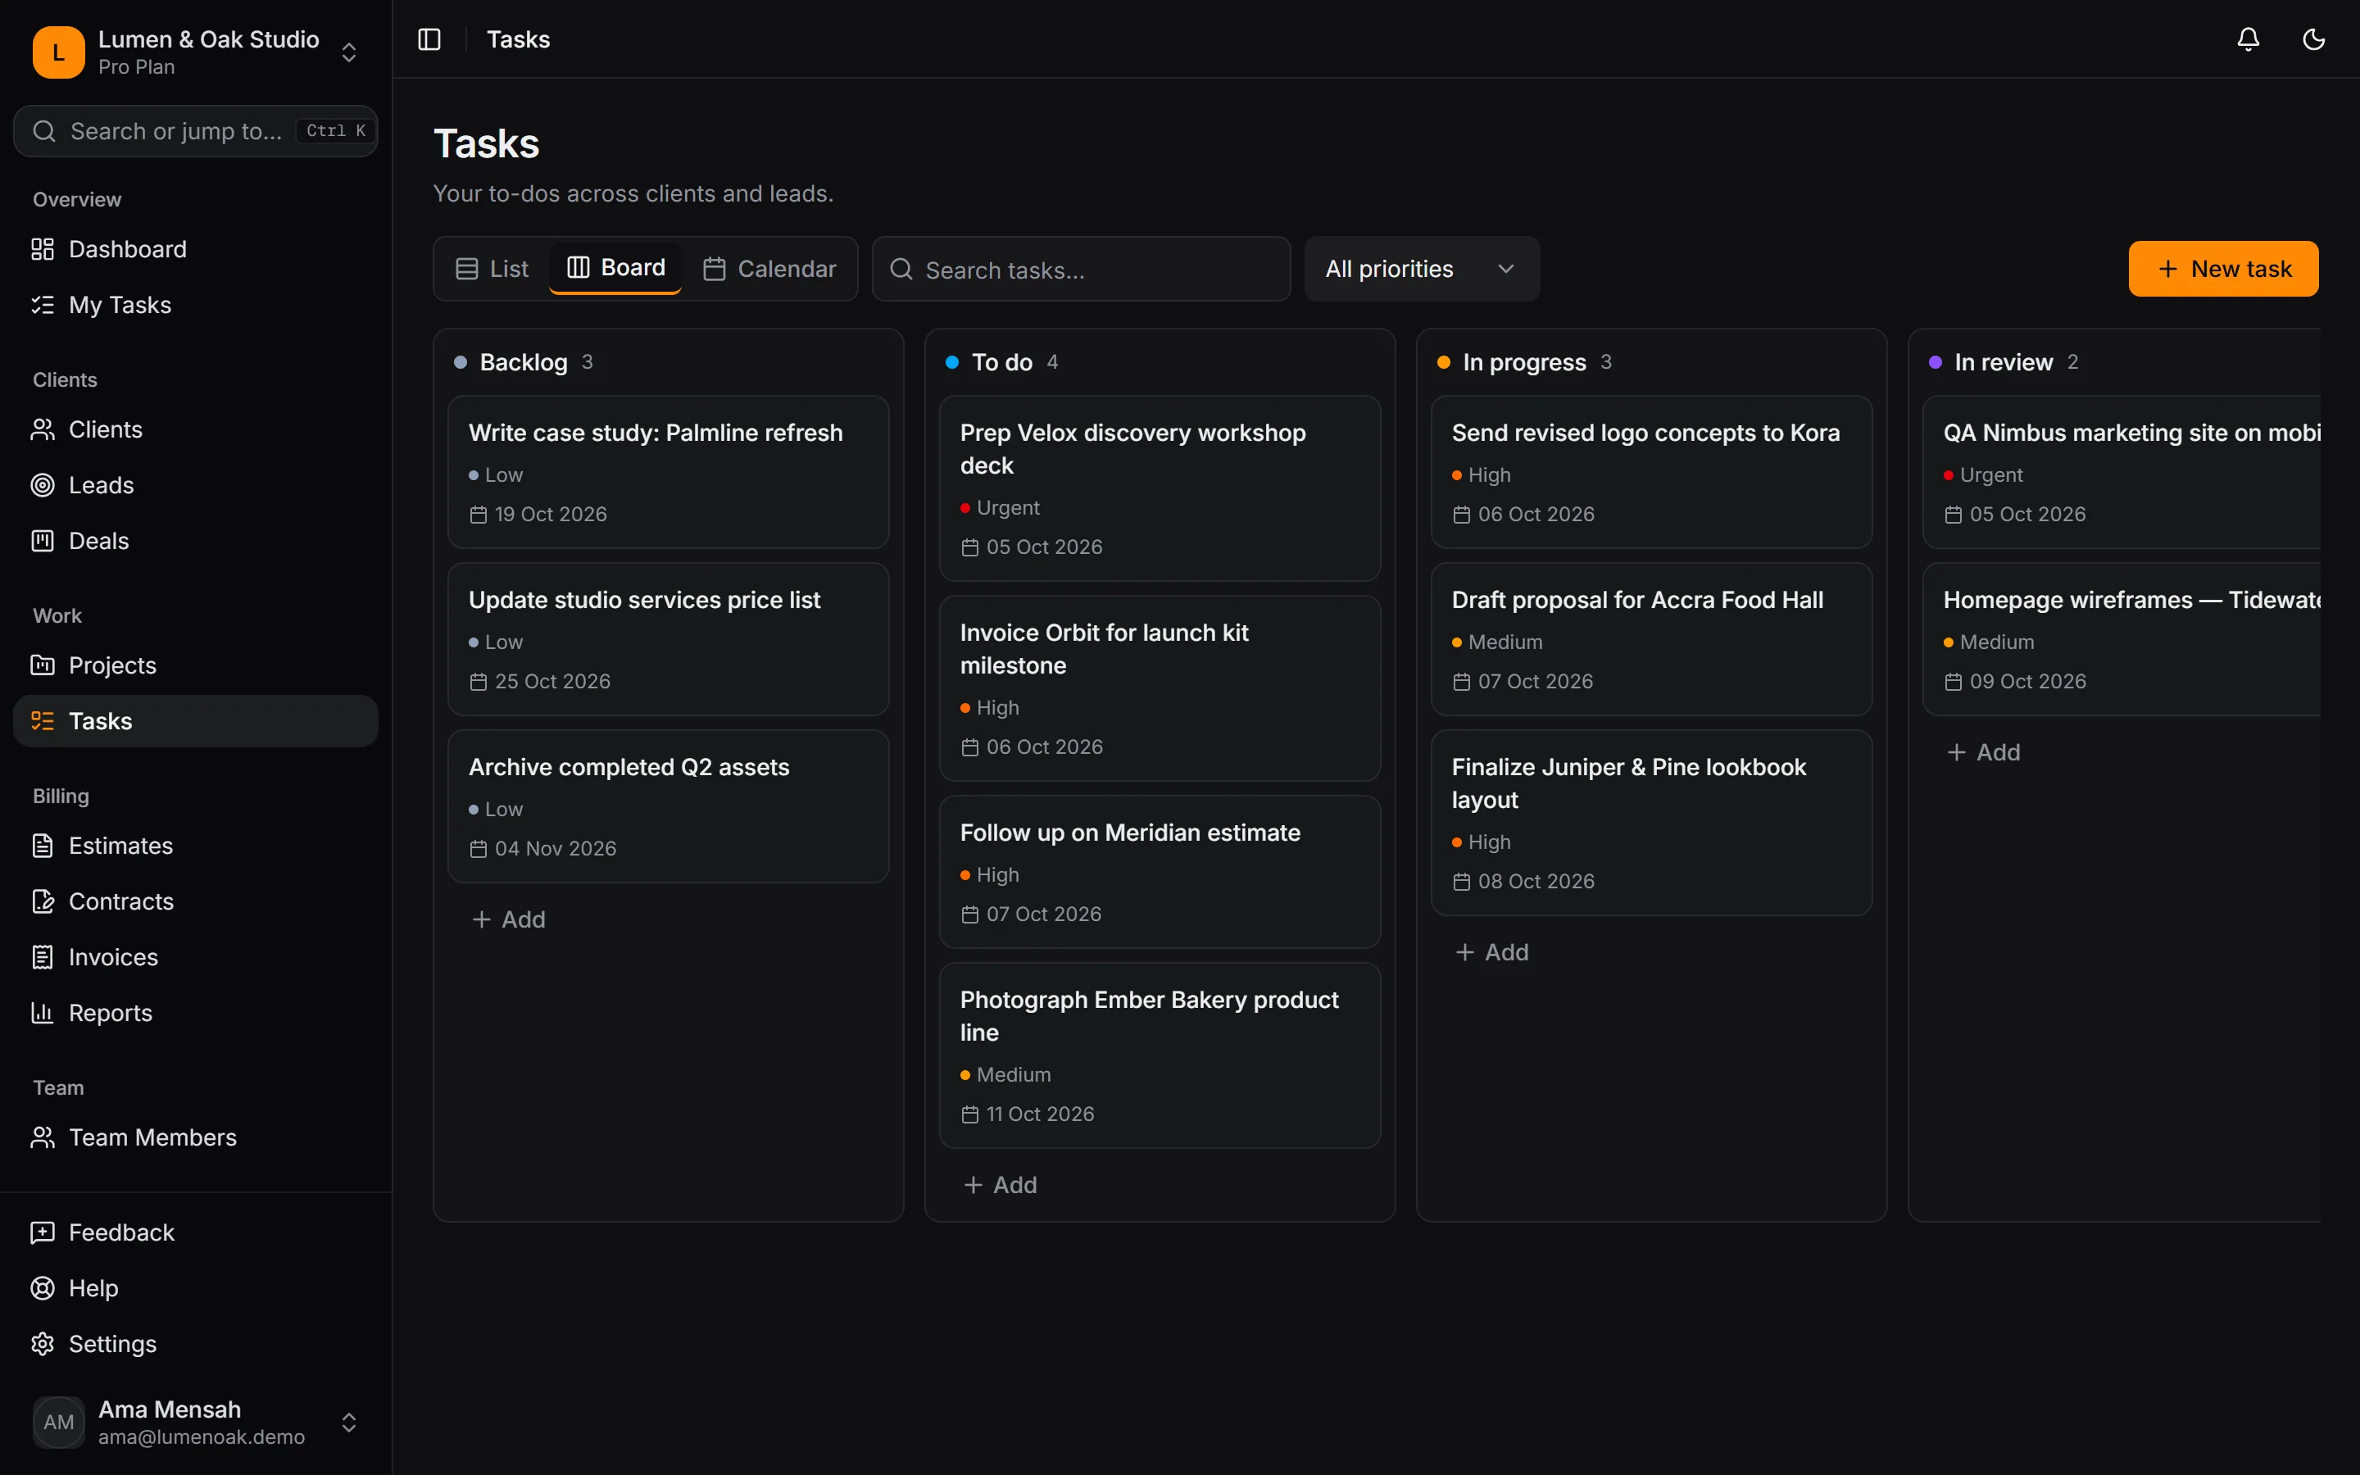The height and width of the screenshot is (1475, 2360).
Task: Go to My Tasks in sidebar
Action: click(x=196, y=304)
